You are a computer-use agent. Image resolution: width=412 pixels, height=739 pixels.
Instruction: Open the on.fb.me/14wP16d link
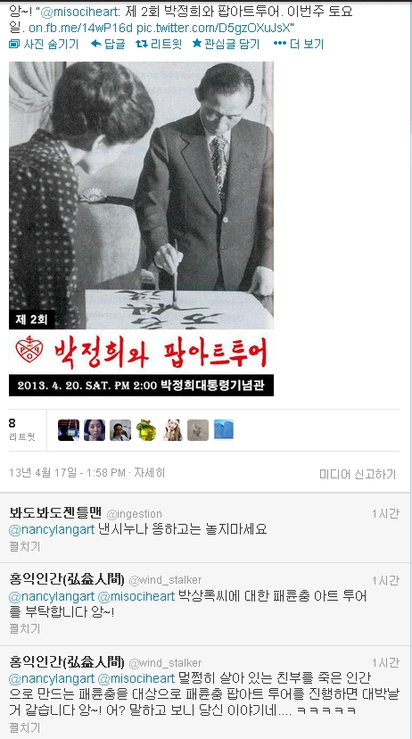coord(80,28)
